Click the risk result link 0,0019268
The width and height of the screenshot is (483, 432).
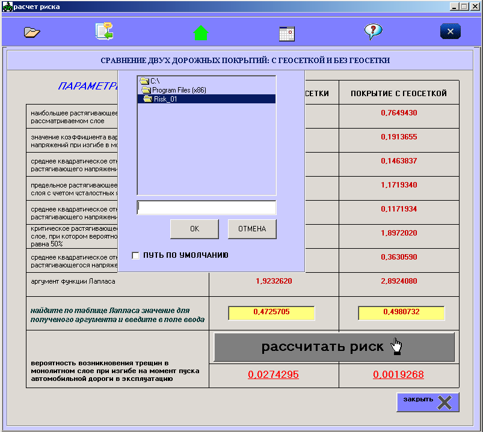pyautogui.click(x=398, y=375)
